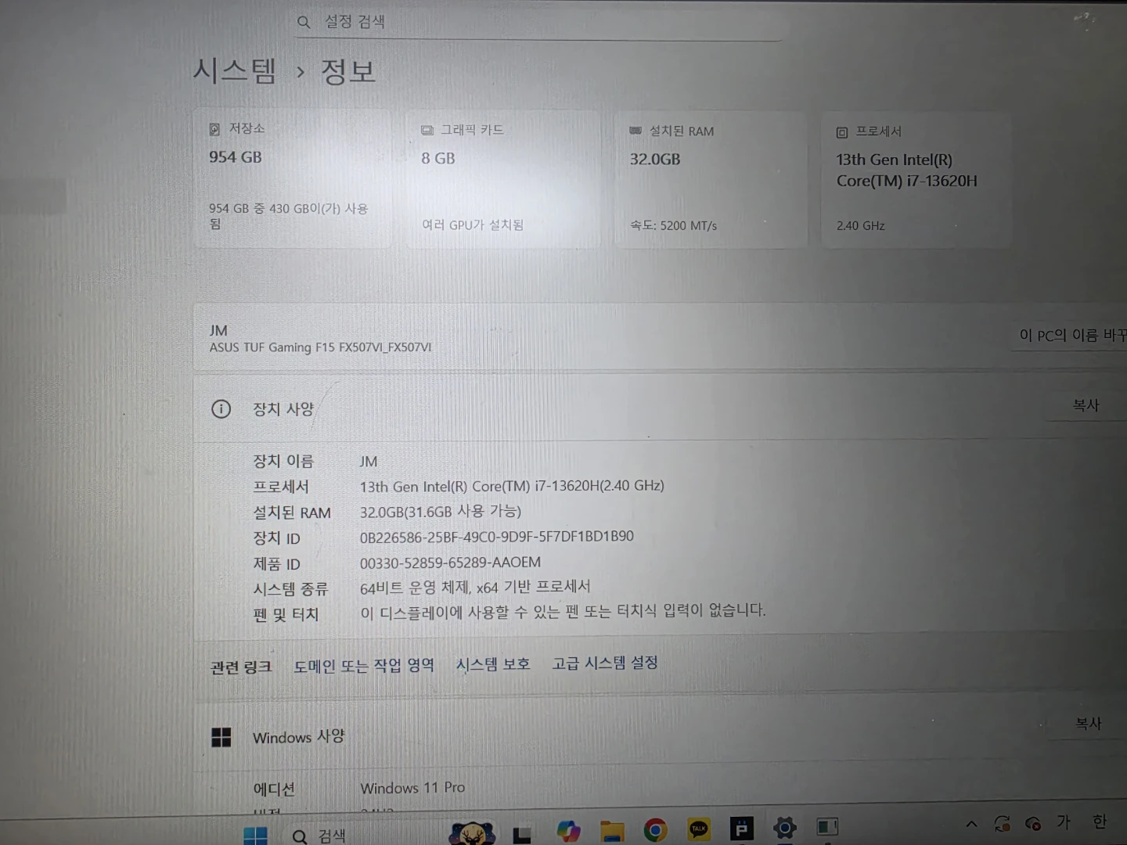Image resolution: width=1127 pixels, height=845 pixels.
Task: Open Copilot from the taskbar
Action: (568, 829)
